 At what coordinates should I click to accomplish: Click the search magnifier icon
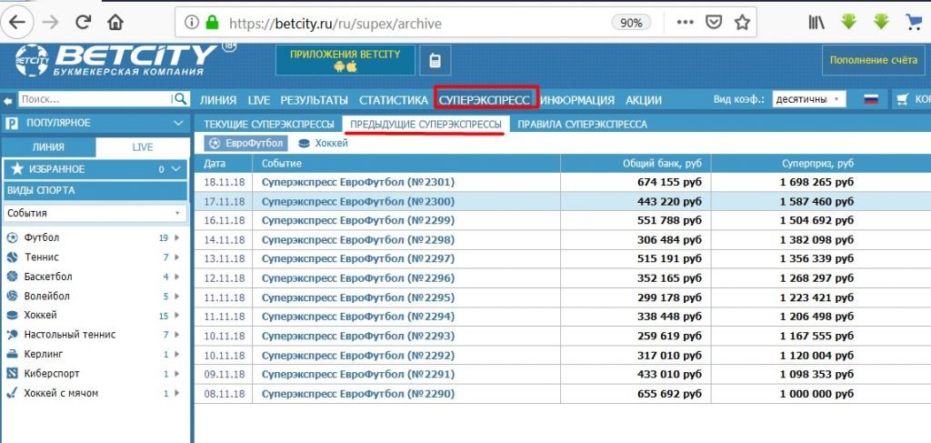(181, 99)
